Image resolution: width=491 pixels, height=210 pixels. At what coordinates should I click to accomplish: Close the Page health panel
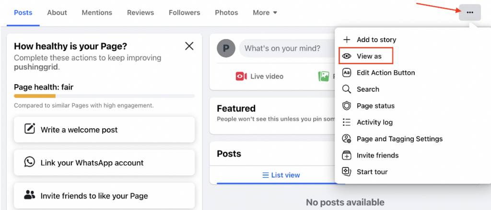point(189,46)
